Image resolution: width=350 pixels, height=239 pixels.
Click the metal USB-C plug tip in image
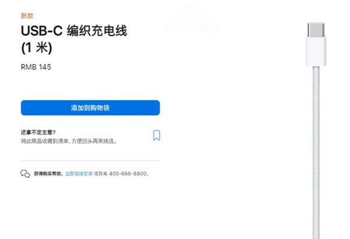tap(316, 30)
